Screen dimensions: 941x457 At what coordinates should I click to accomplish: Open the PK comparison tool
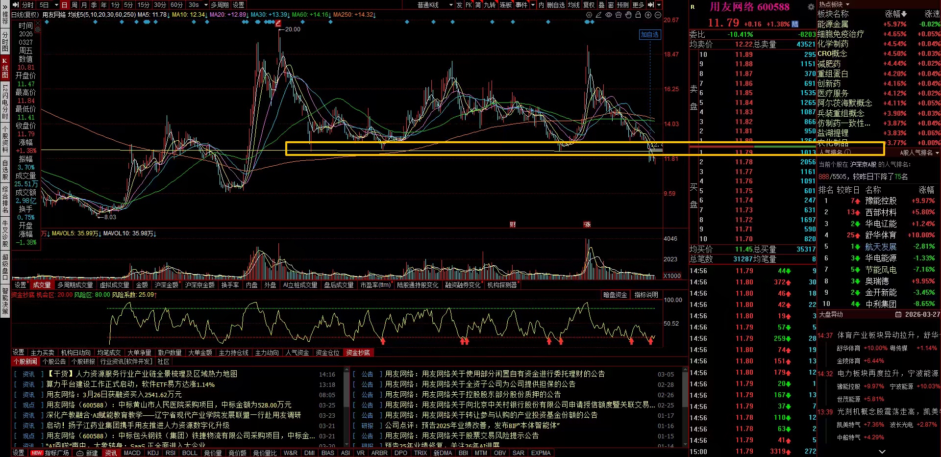click(x=469, y=5)
